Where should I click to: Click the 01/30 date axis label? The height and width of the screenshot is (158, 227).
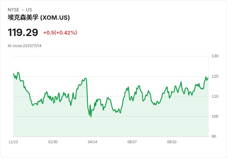[x=53, y=142]
